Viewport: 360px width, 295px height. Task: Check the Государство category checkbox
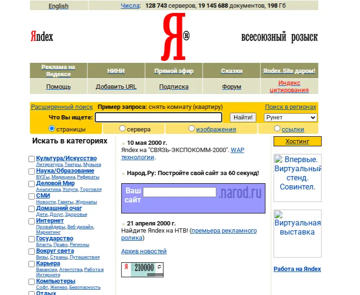(x=31, y=239)
